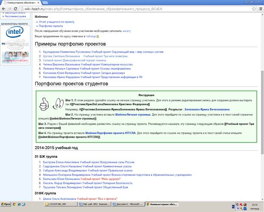Reload the page with the refresh icon
The height and width of the screenshot is (212, 264).
click(x=16, y=9)
